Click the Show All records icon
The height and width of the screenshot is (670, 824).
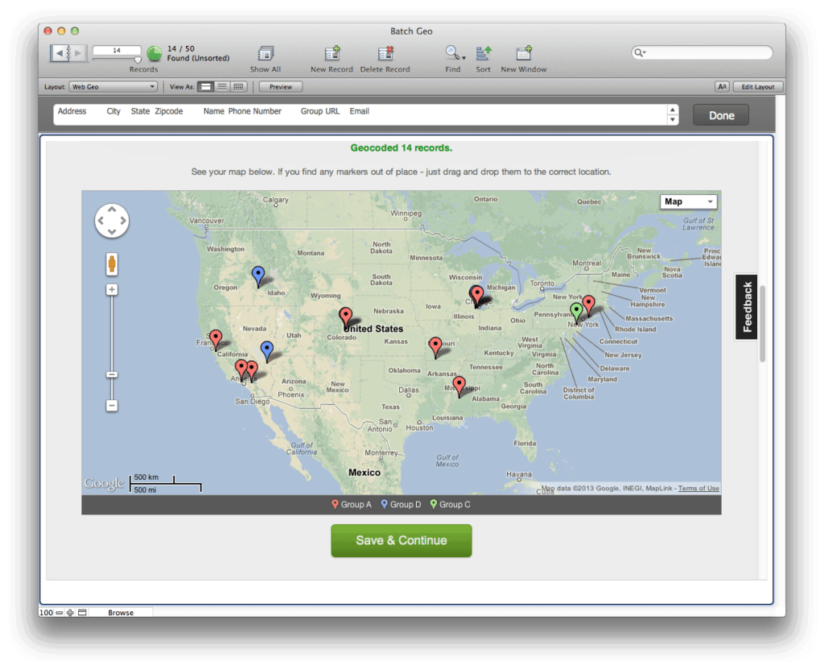coord(266,55)
